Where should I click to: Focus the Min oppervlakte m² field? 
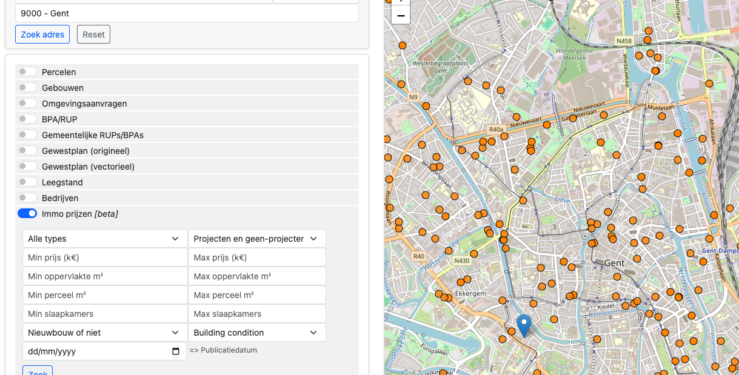pos(105,276)
